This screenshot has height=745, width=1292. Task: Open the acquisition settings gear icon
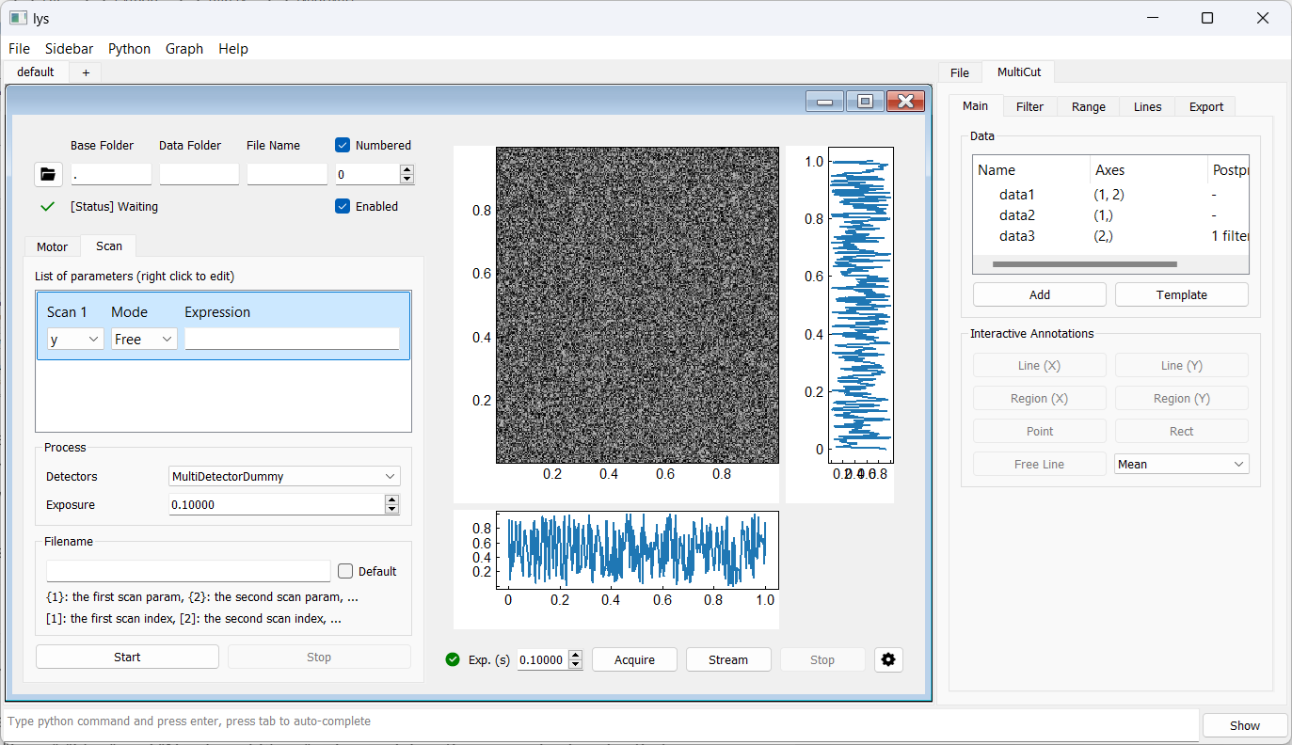coord(887,659)
